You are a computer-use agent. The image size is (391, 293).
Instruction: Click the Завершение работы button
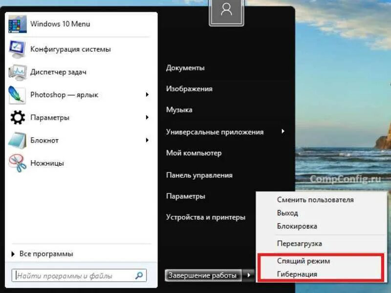[x=203, y=275]
